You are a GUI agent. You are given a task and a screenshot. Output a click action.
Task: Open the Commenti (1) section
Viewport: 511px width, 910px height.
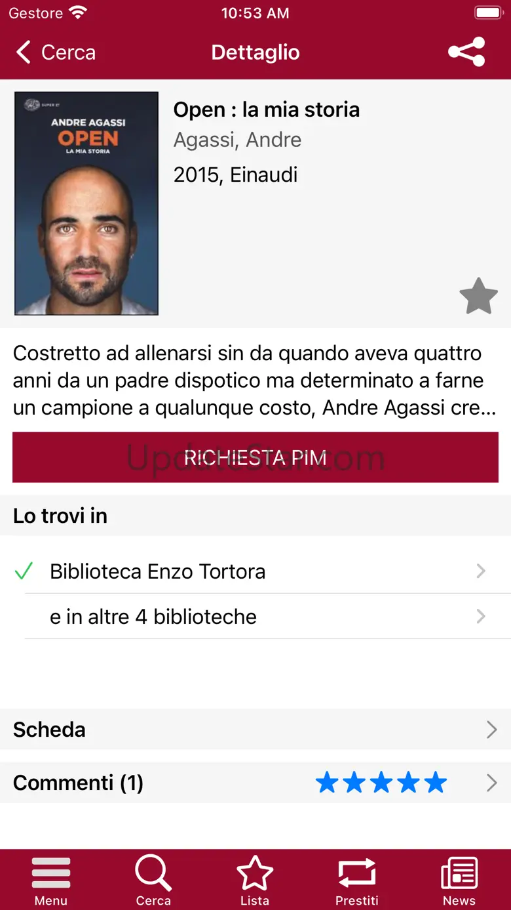[79, 783]
